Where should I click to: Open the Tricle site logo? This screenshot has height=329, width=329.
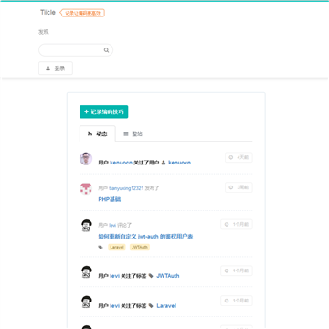click(x=48, y=13)
